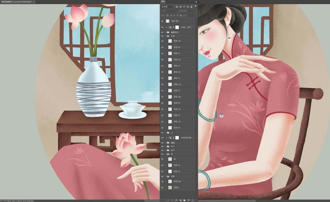Click the trash icon to delete layer

192,200
